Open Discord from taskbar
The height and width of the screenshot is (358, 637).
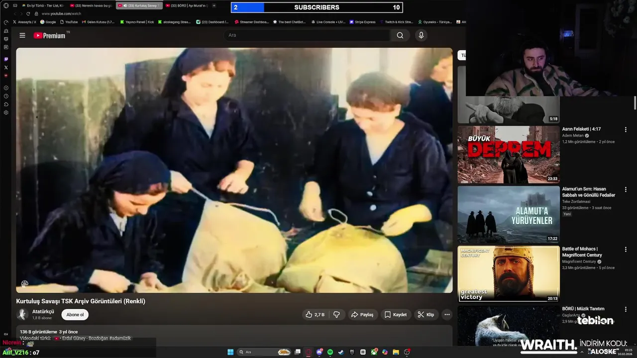(x=319, y=352)
